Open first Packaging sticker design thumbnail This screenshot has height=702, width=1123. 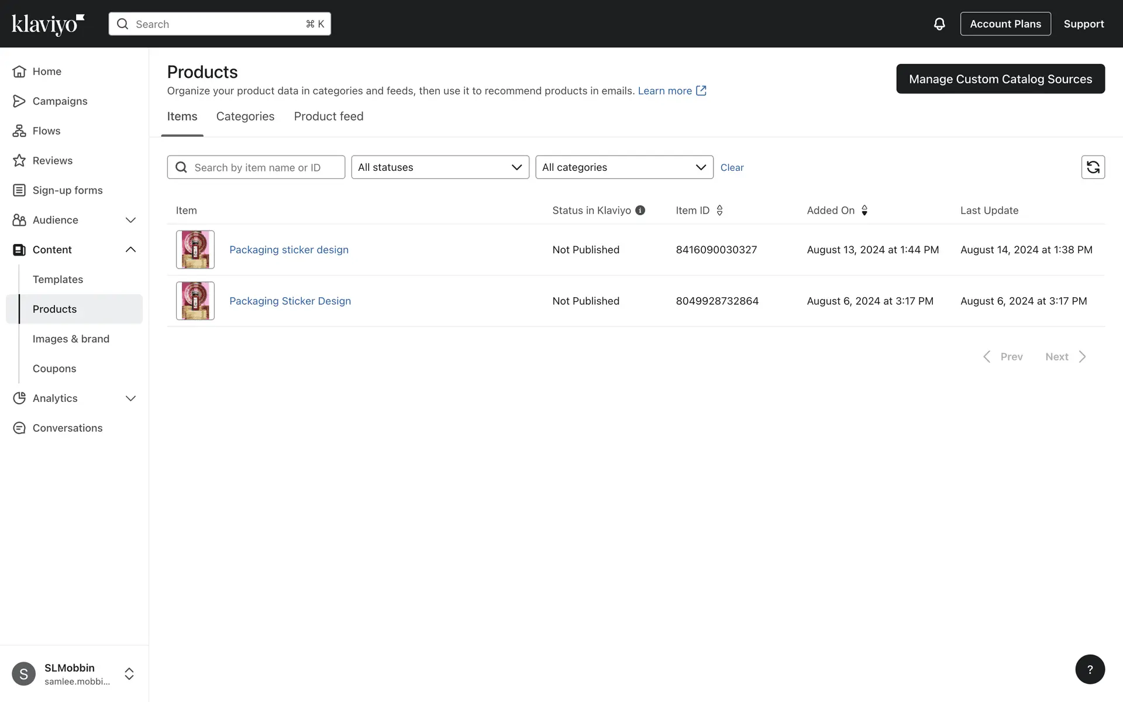(195, 250)
